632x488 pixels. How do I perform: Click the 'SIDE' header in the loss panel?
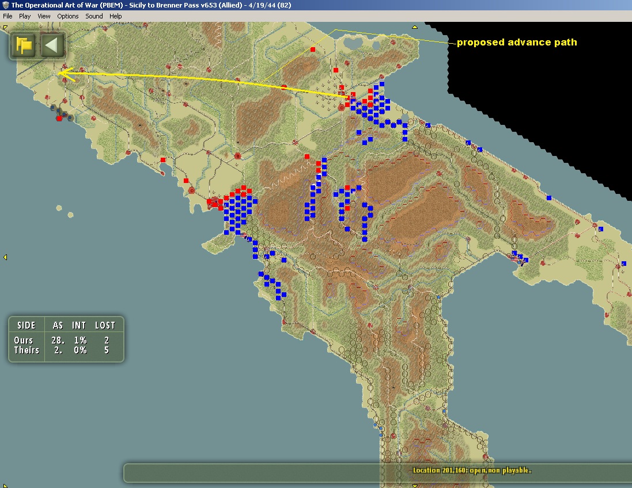(x=26, y=325)
